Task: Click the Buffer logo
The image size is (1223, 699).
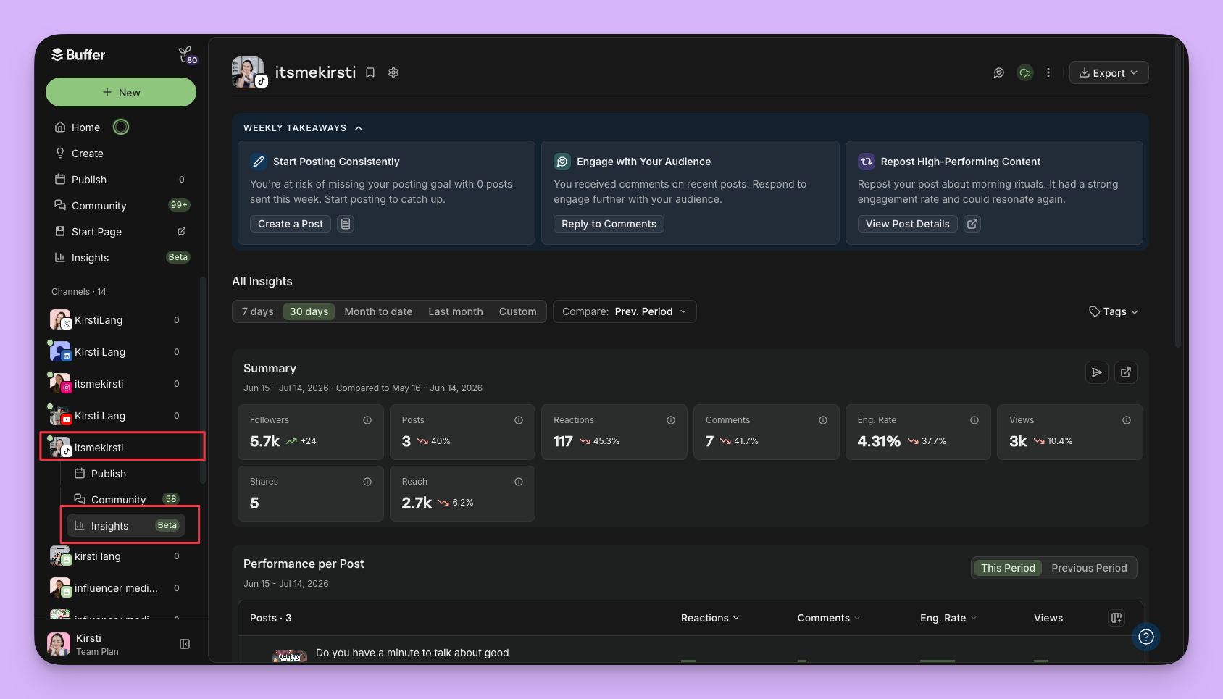Action: click(x=78, y=55)
